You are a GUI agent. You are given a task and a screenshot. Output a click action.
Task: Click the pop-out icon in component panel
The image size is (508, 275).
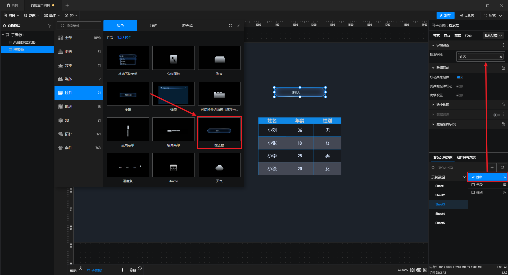(x=239, y=26)
